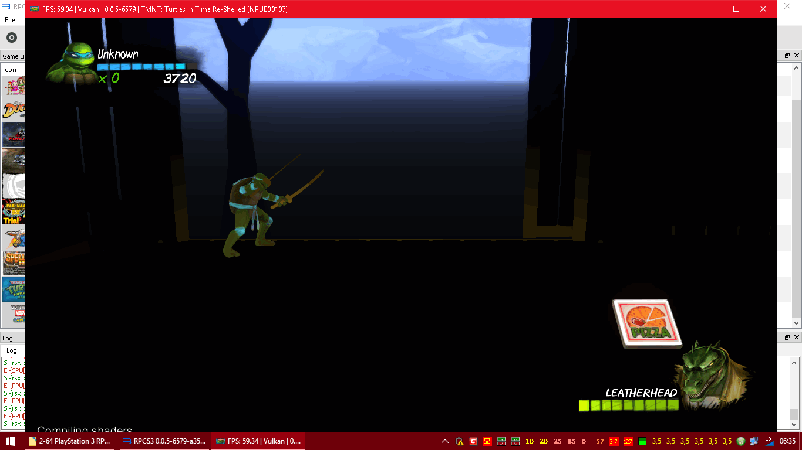Float the Log dock panel
Image resolution: width=802 pixels, height=450 pixels.
tap(787, 337)
